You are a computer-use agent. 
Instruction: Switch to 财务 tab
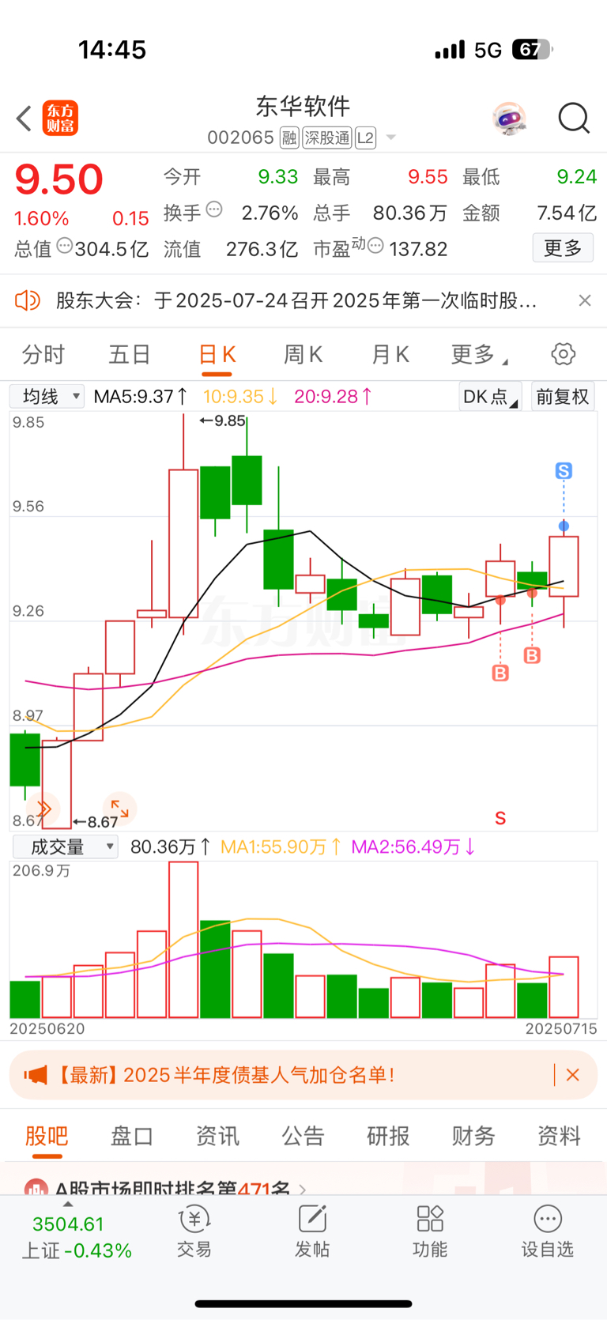pyautogui.click(x=473, y=1136)
